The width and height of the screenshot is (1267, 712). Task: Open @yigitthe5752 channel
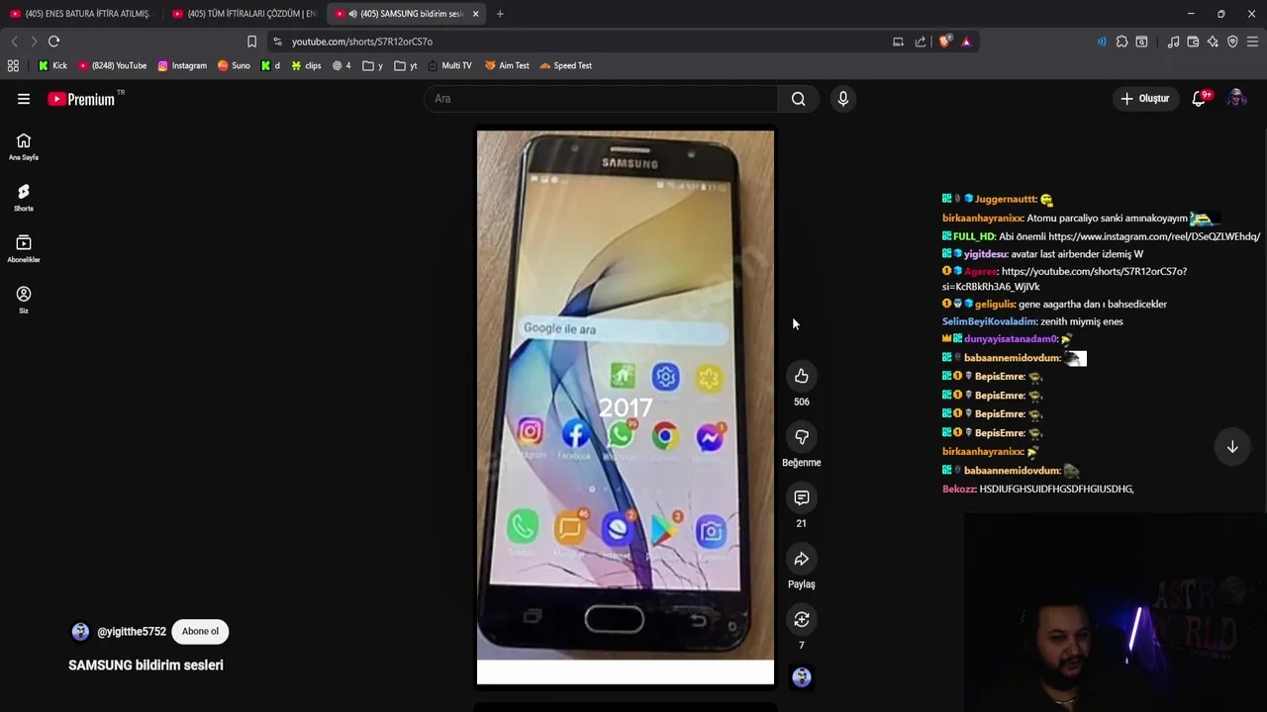tap(131, 632)
